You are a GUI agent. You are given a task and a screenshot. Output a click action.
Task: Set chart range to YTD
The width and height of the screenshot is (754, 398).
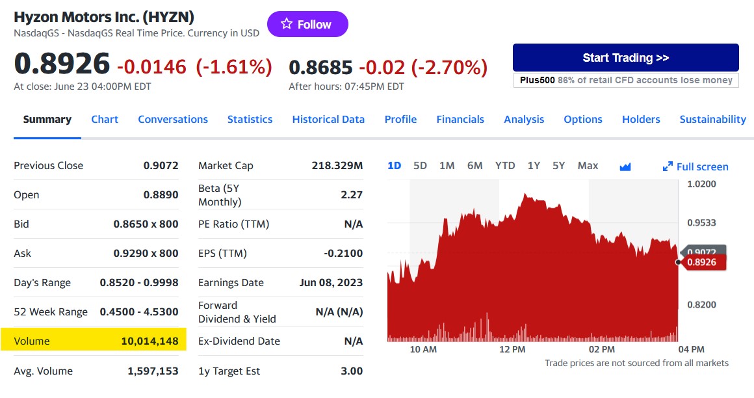tap(505, 166)
